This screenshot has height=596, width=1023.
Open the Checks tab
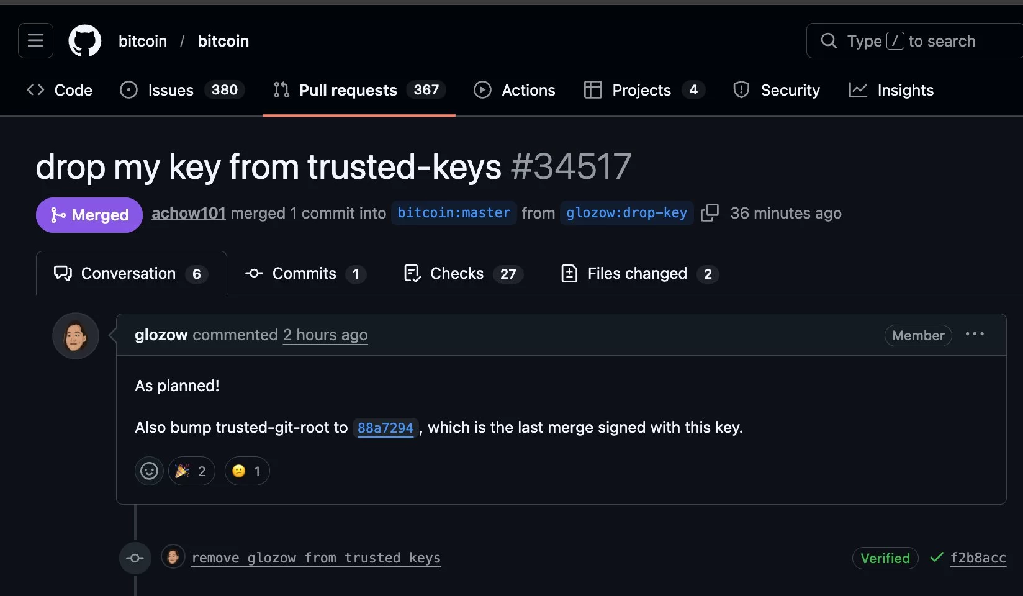pyautogui.click(x=462, y=274)
